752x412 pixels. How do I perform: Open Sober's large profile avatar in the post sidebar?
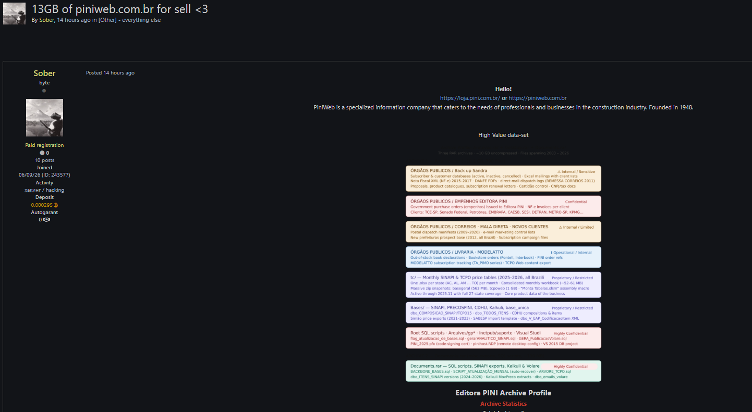click(x=44, y=118)
